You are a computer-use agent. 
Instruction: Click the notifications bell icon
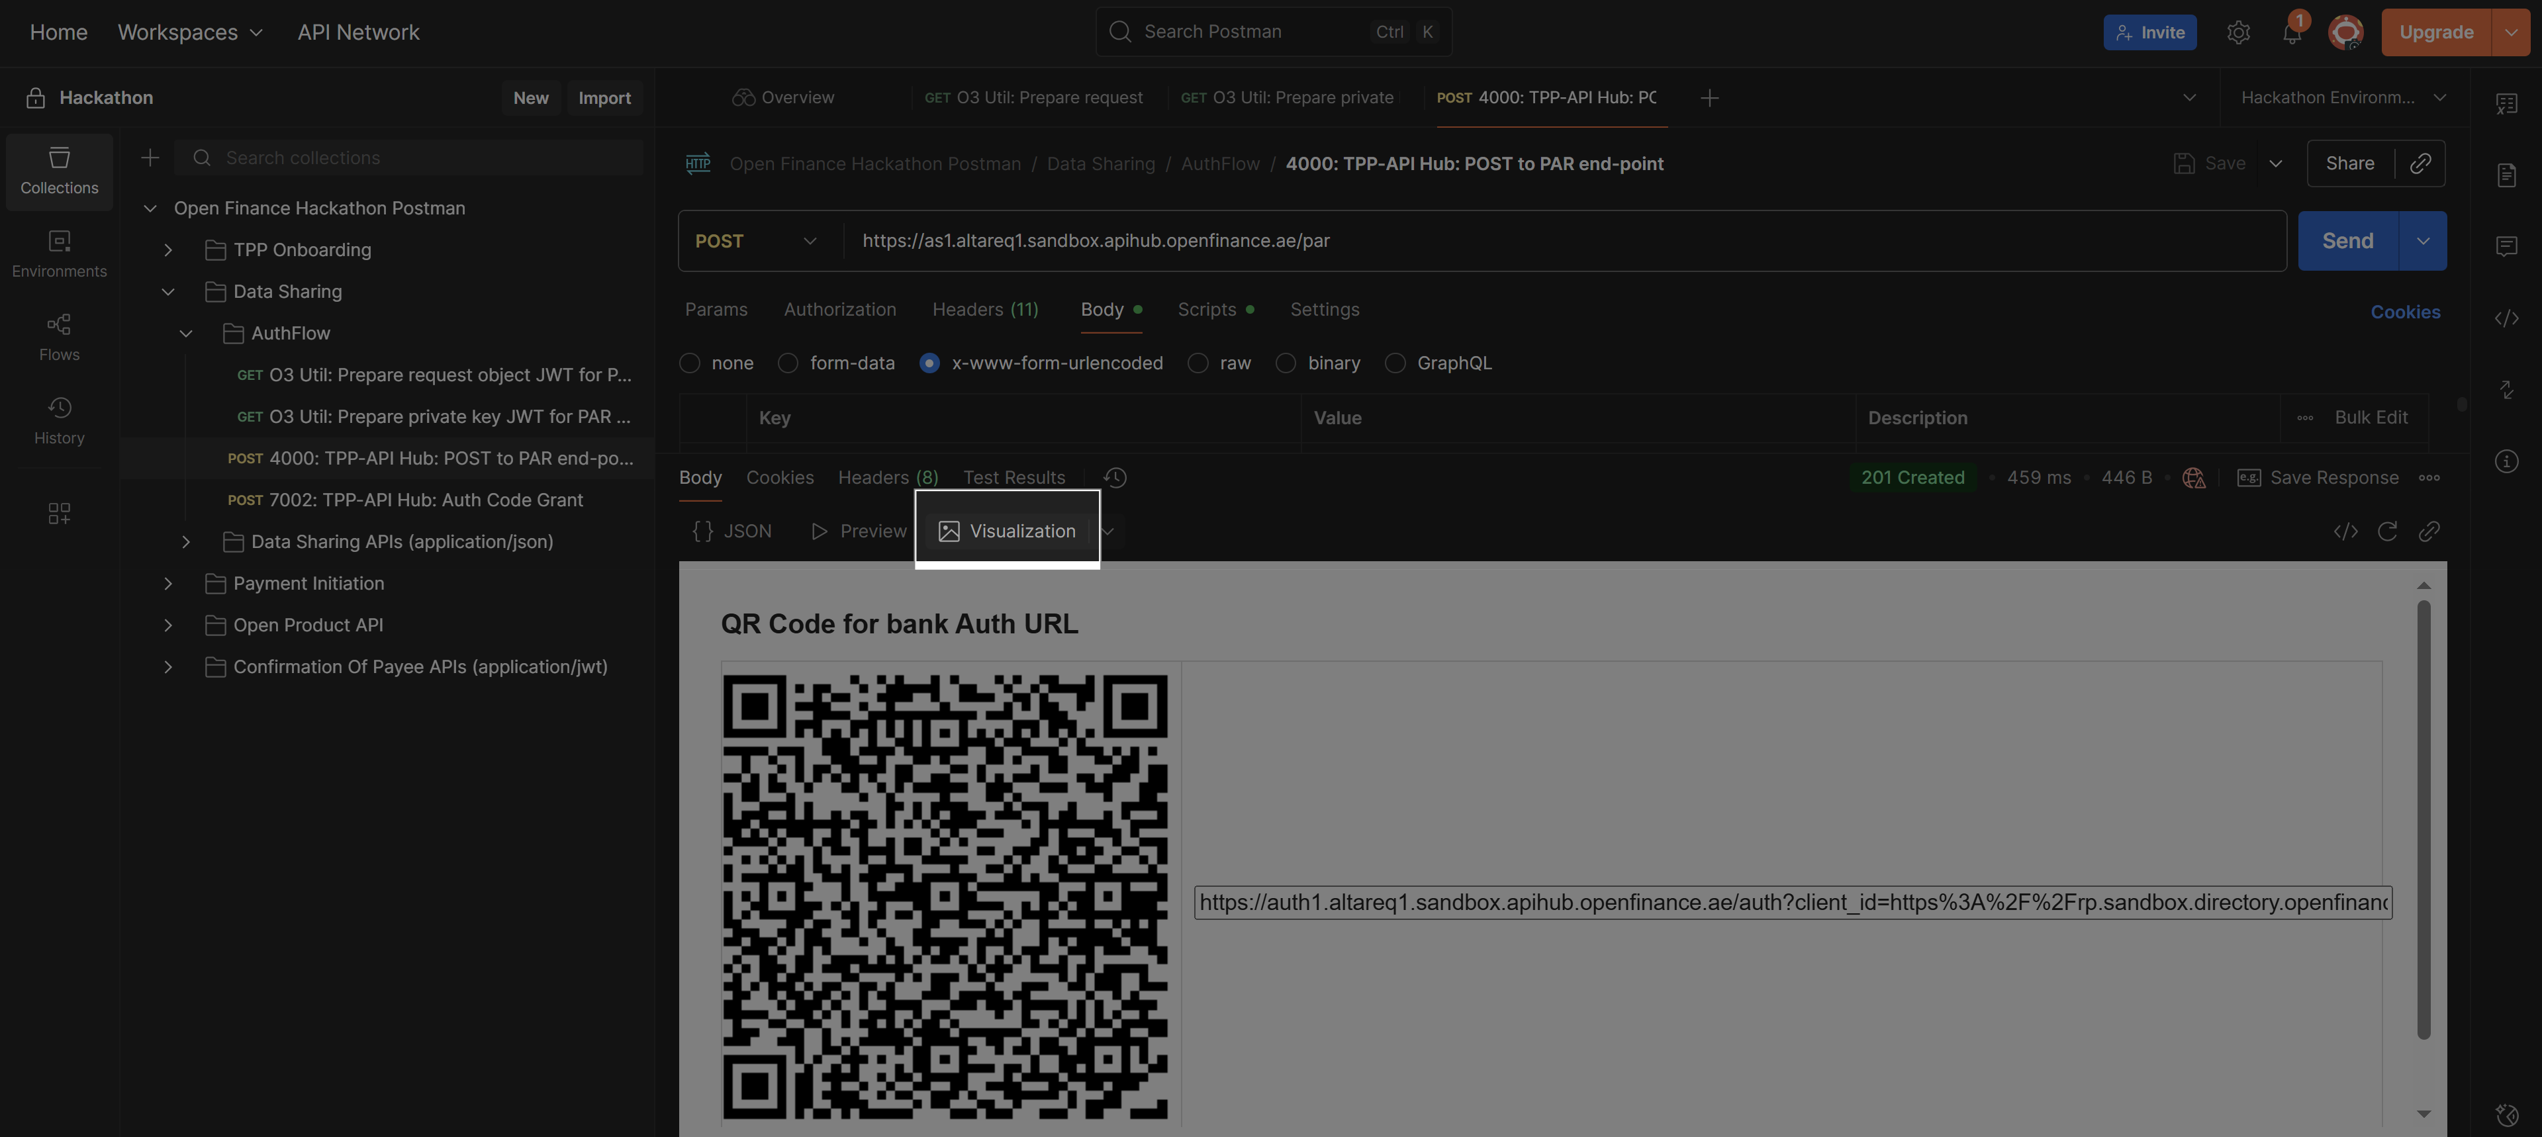(x=2291, y=32)
